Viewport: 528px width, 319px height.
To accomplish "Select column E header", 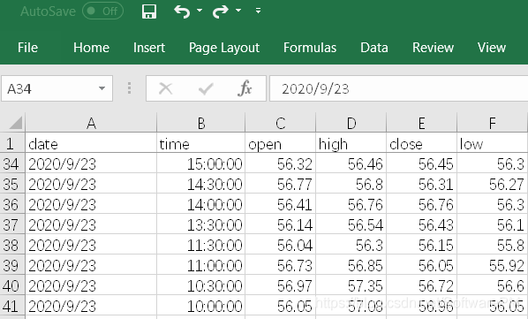I will [421, 123].
